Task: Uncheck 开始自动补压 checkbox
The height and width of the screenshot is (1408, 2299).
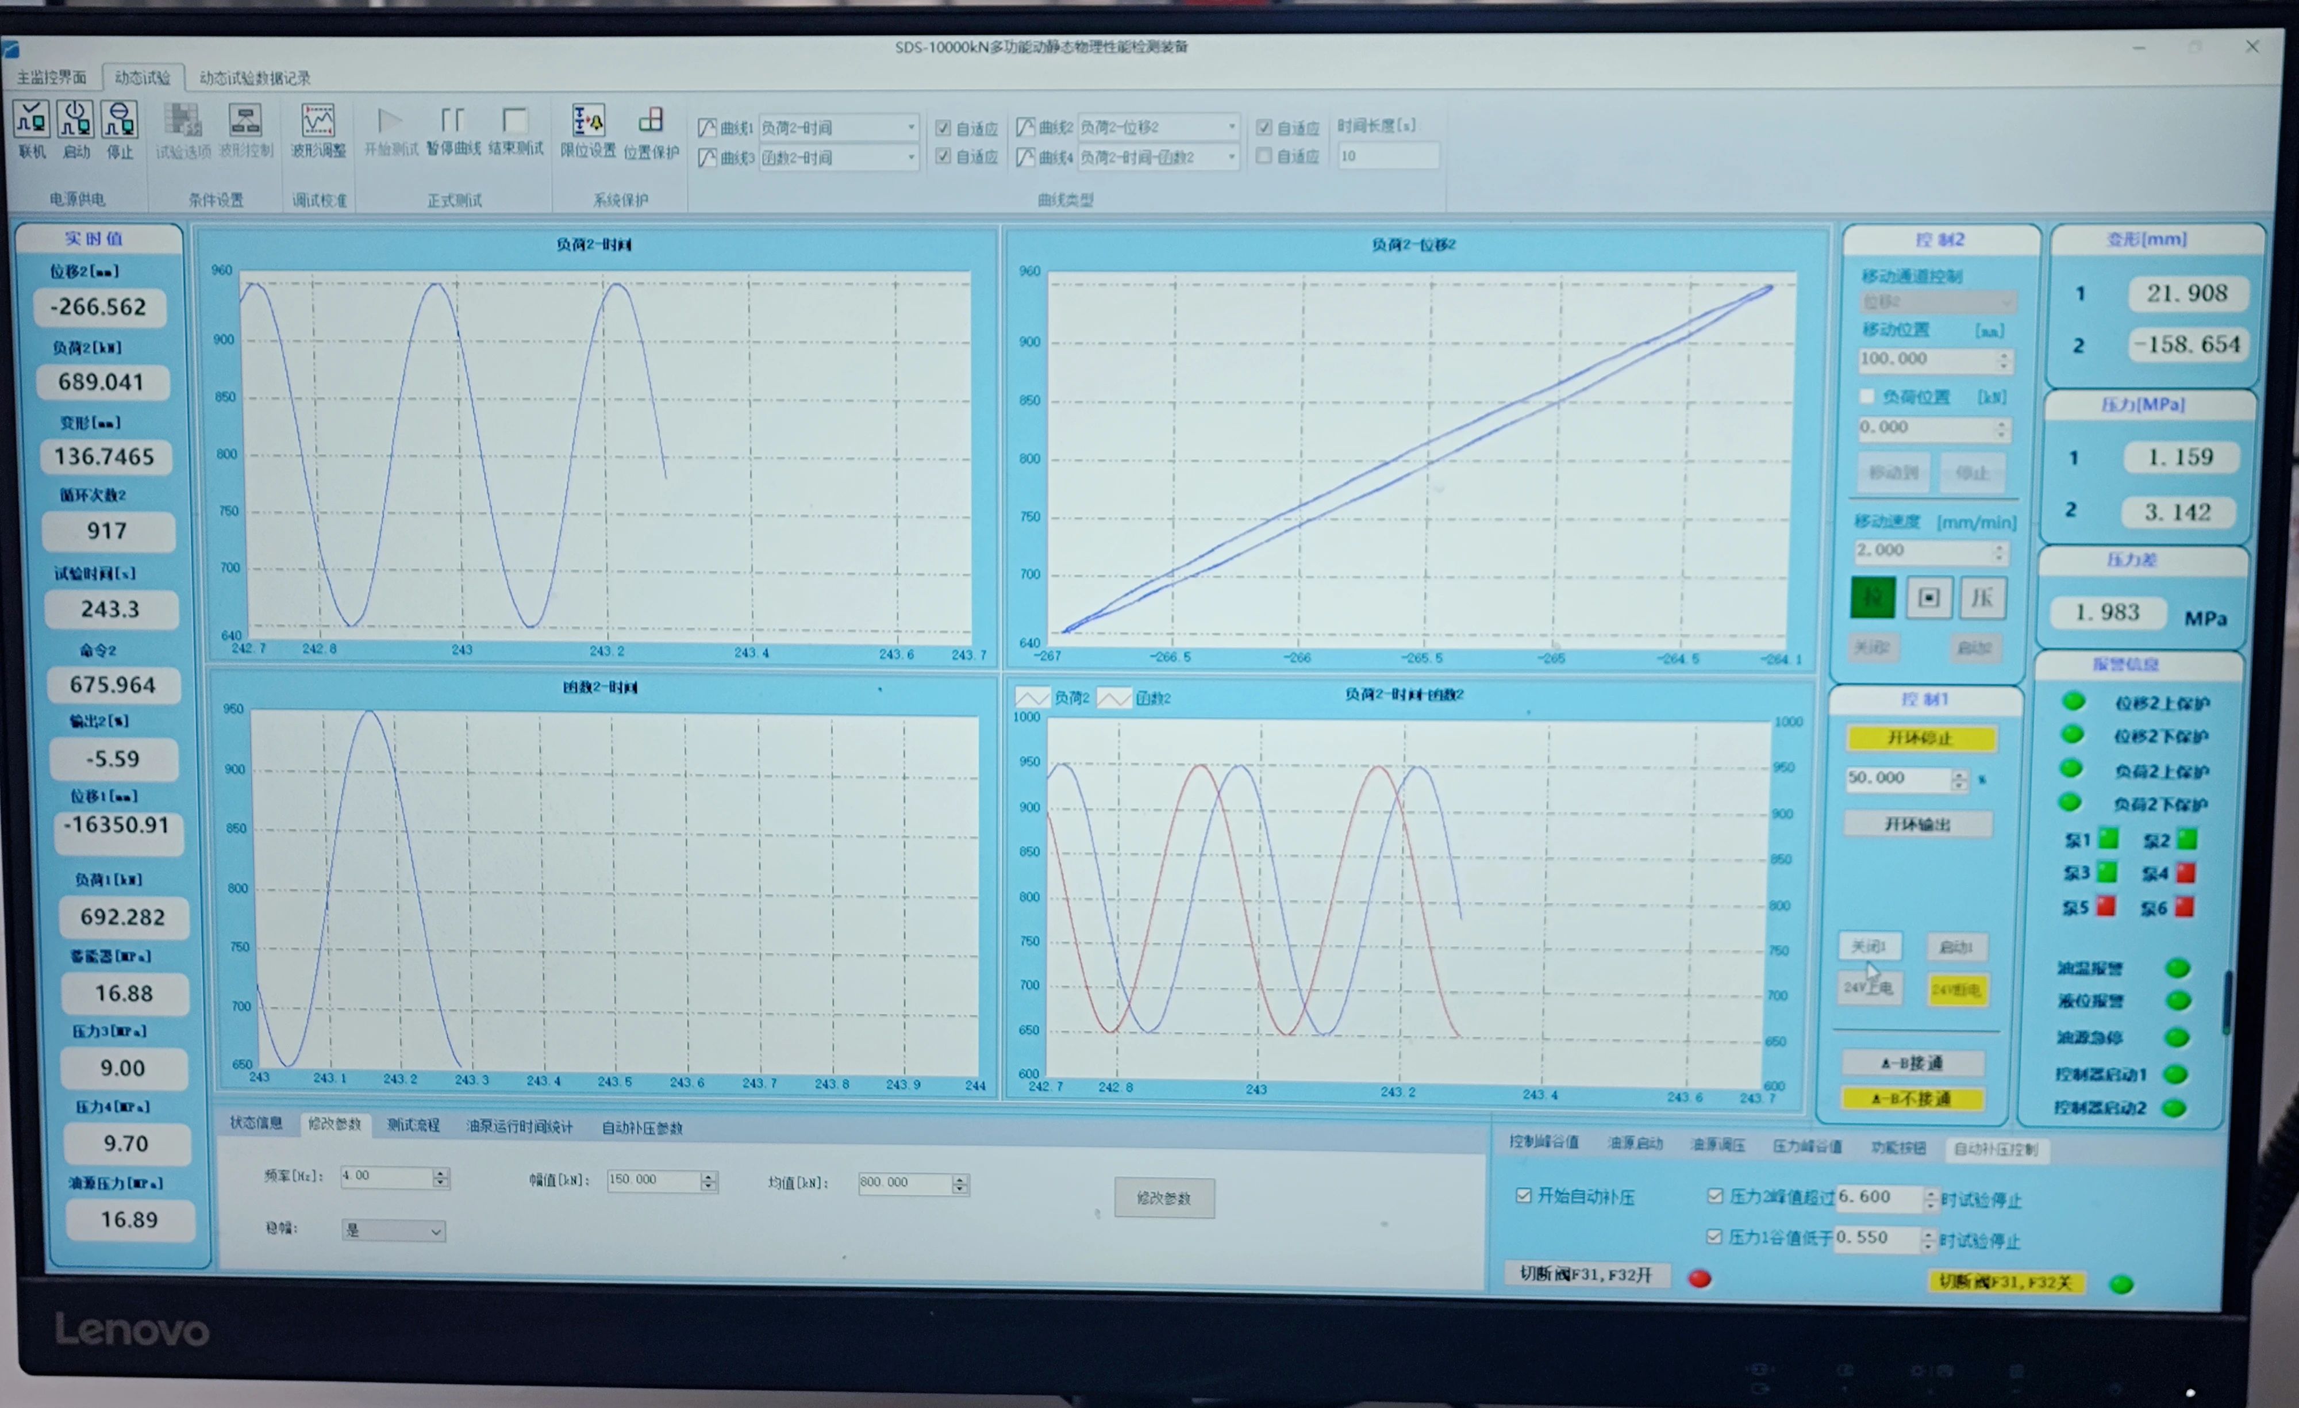Action: (x=1524, y=1195)
